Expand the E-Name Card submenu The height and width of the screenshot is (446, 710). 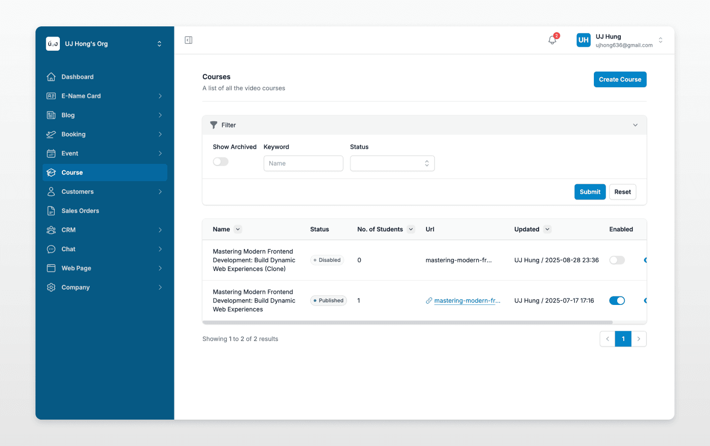click(160, 96)
